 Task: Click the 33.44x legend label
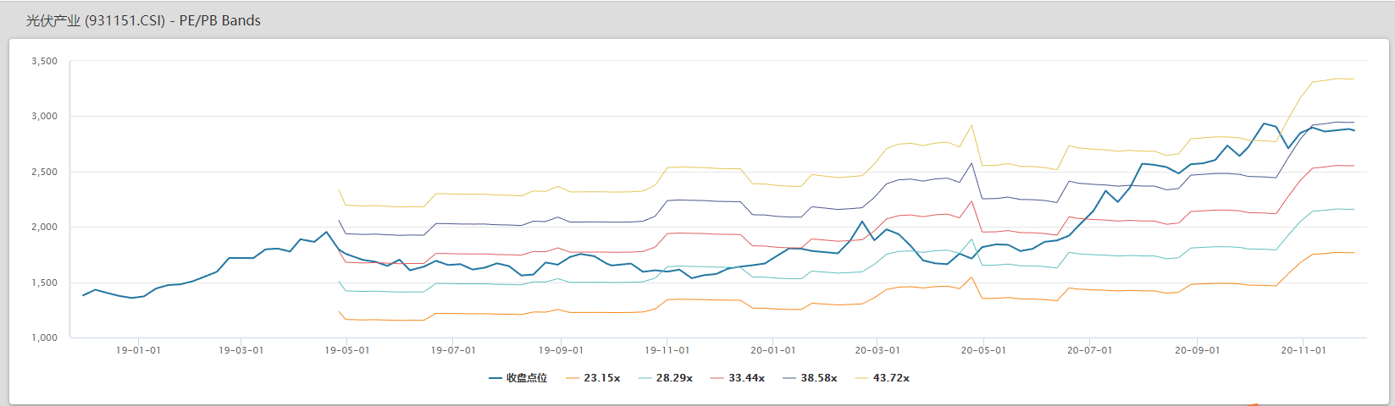[746, 378]
